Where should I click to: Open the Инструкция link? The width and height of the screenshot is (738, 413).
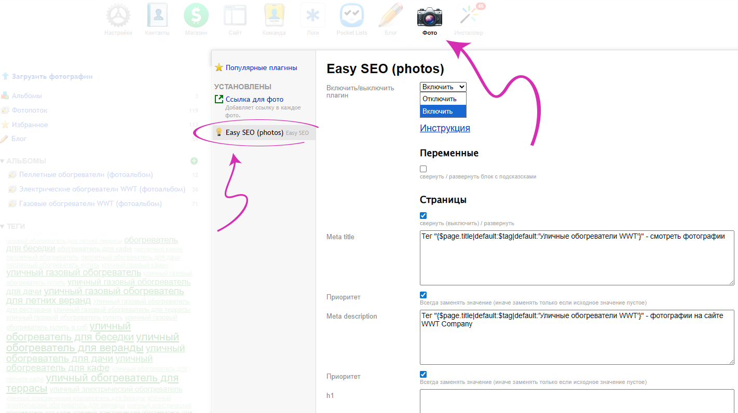[x=445, y=128]
